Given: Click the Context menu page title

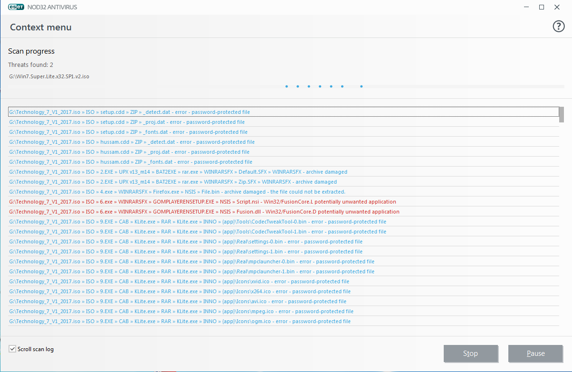Looking at the screenshot, I should pyautogui.click(x=41, y=27).
